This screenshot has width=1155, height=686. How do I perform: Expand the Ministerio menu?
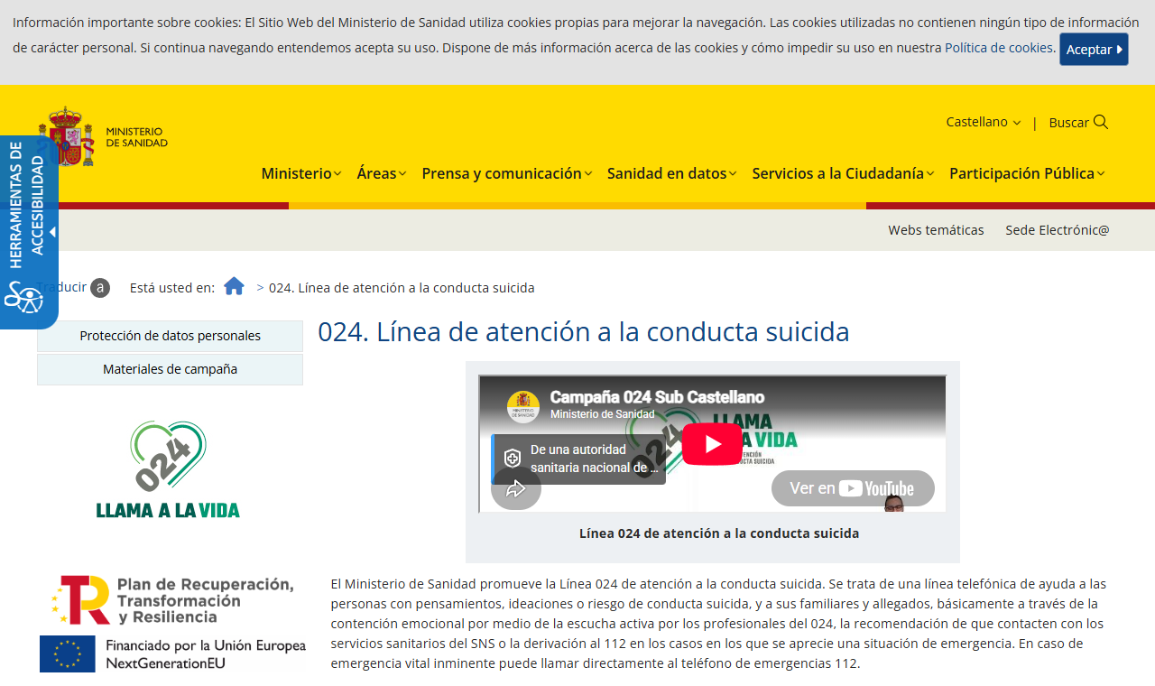301,173
